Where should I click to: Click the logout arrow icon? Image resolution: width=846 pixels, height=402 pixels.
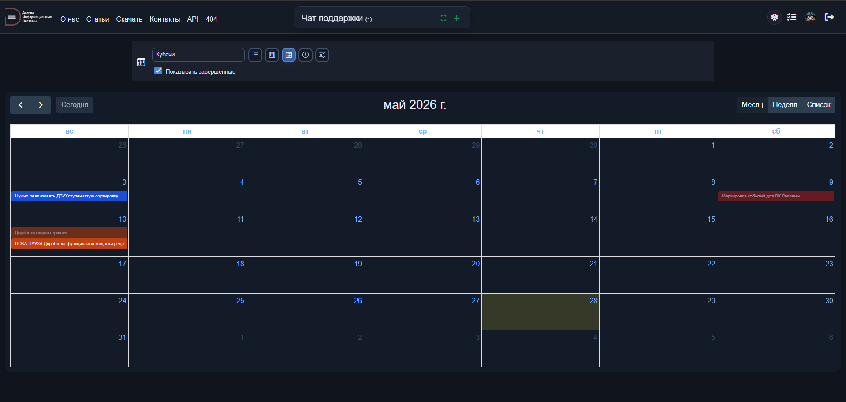coord(829,17)
